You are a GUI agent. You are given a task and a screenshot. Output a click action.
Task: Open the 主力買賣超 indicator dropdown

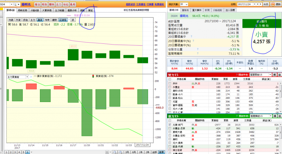(27, 77)
